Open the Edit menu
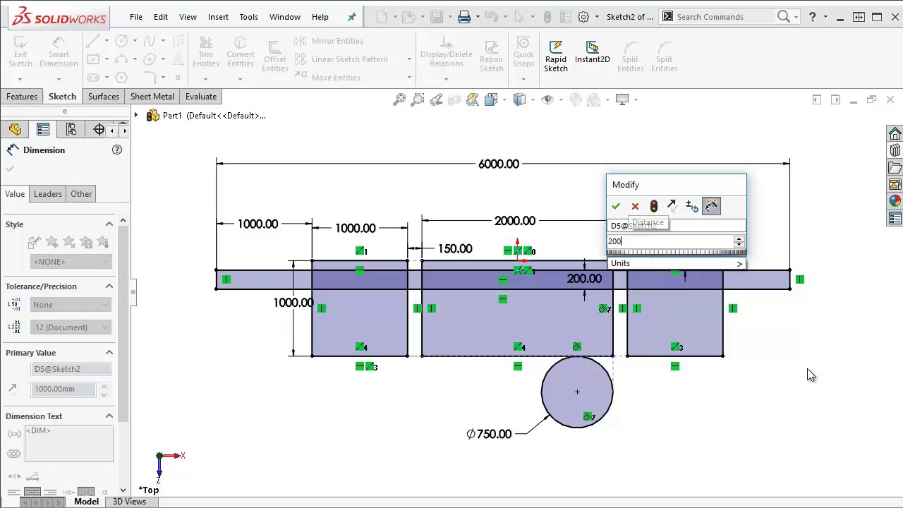This screenshot has width=903, height=508. 161,16
